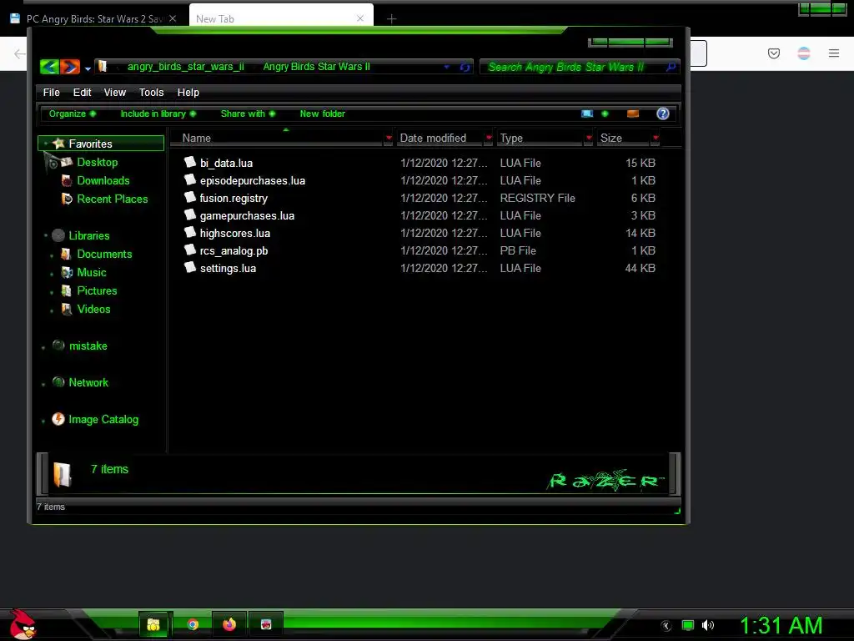The height and width of the screenshot is (641, 854).
Task: Open Recent Places in Favorites
Action: pos(113,199)
